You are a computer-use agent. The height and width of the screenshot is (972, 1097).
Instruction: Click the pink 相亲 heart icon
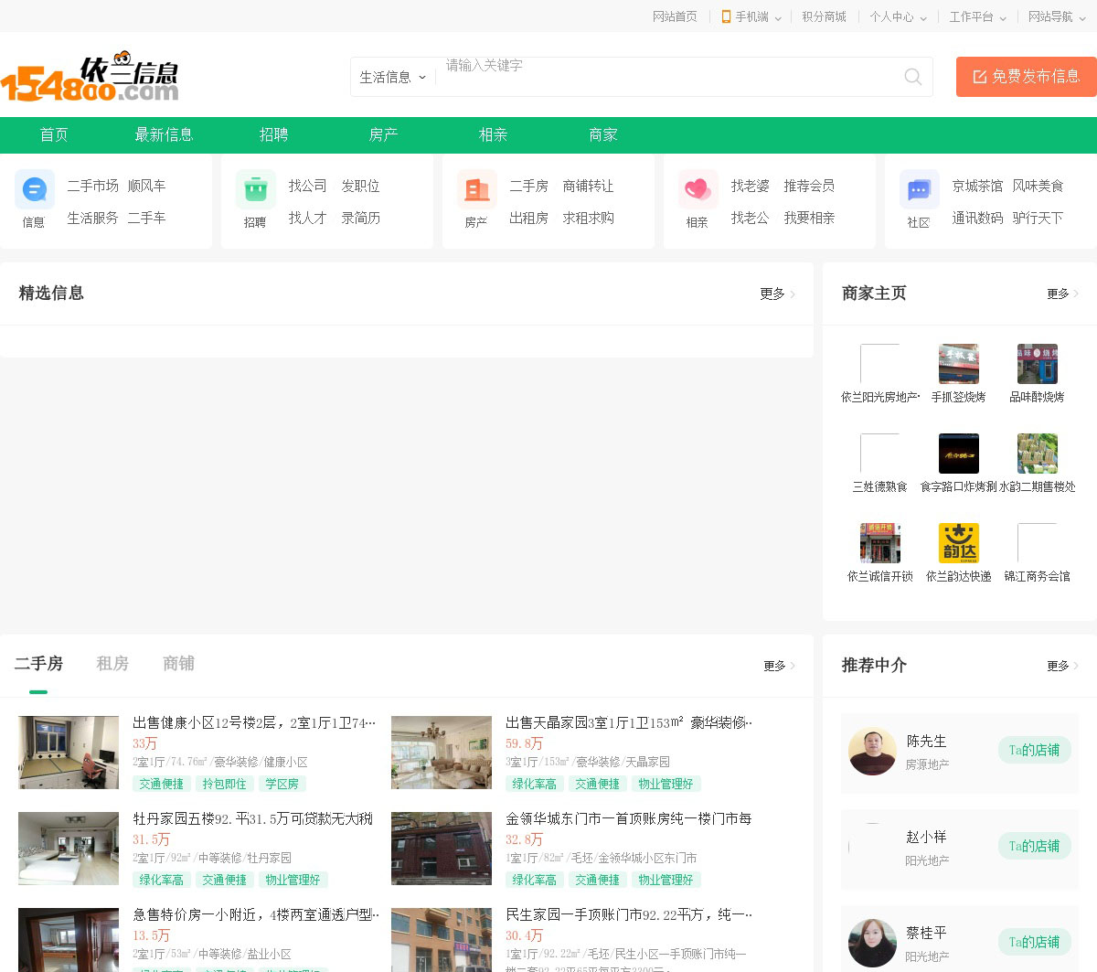(x=698, y=190)
